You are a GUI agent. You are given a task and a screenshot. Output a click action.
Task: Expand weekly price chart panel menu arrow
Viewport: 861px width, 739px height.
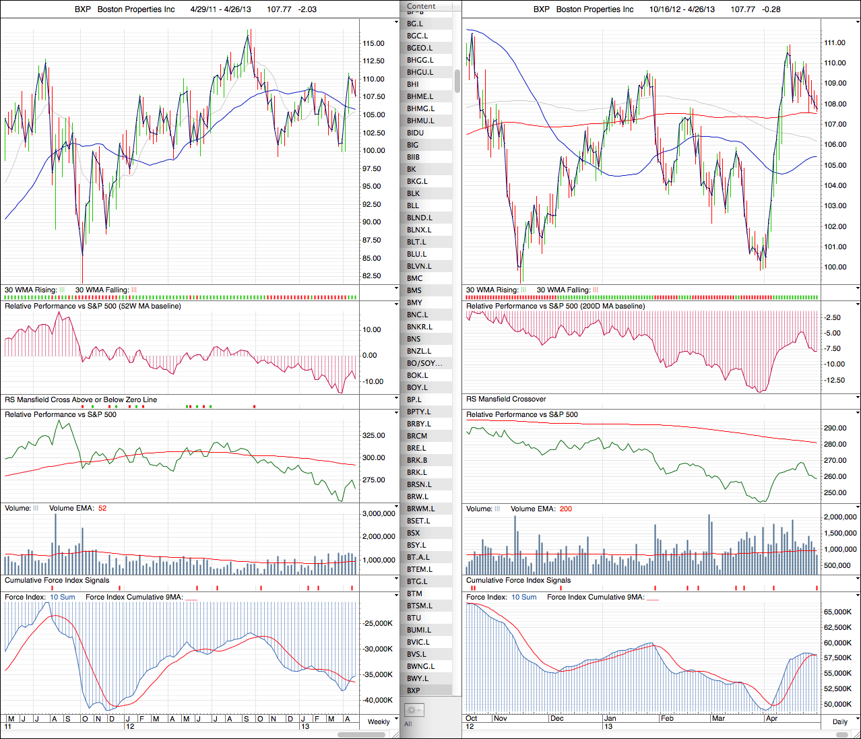click(396, 22)
